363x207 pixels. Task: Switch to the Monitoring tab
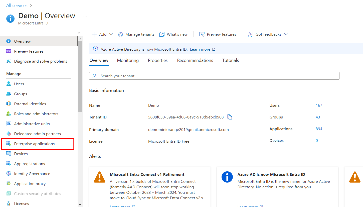coord(128,60)
